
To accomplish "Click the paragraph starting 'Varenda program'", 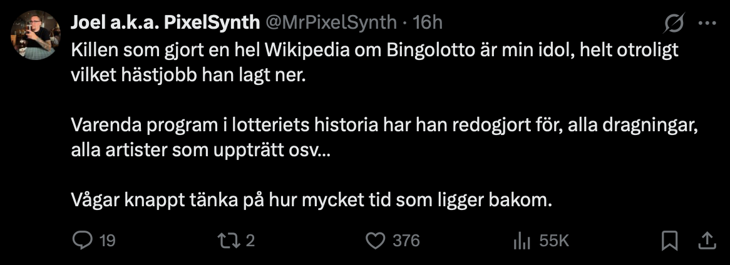I will [x=386, y=138].
